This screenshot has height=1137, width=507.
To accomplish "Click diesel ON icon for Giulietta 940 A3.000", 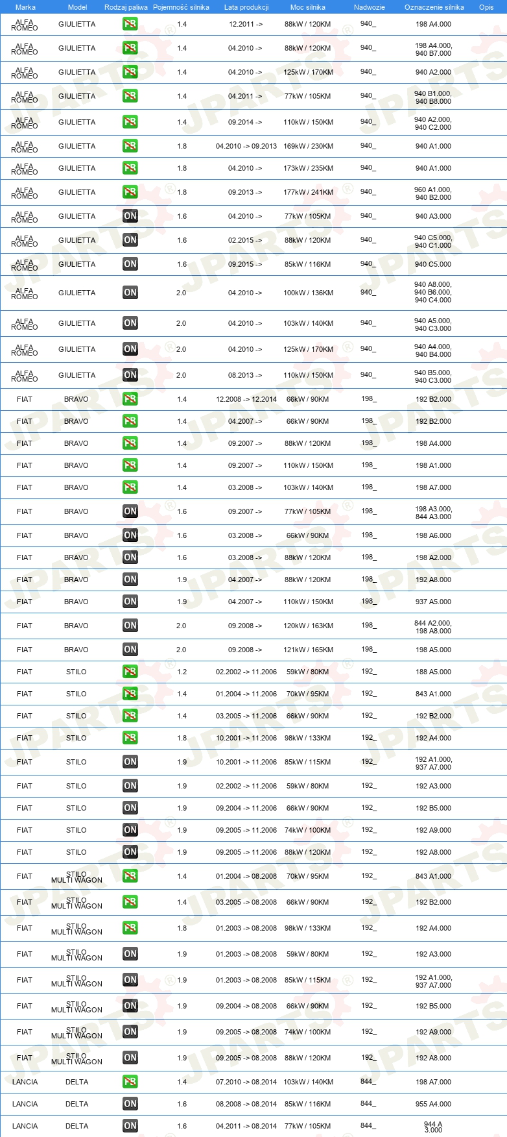I will coord(130,216).
